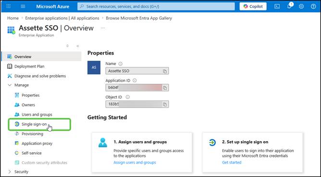Viewport: 321px width, 177px height.
Task: Open Users and groups menu item
Action: [x=37, y=114]
